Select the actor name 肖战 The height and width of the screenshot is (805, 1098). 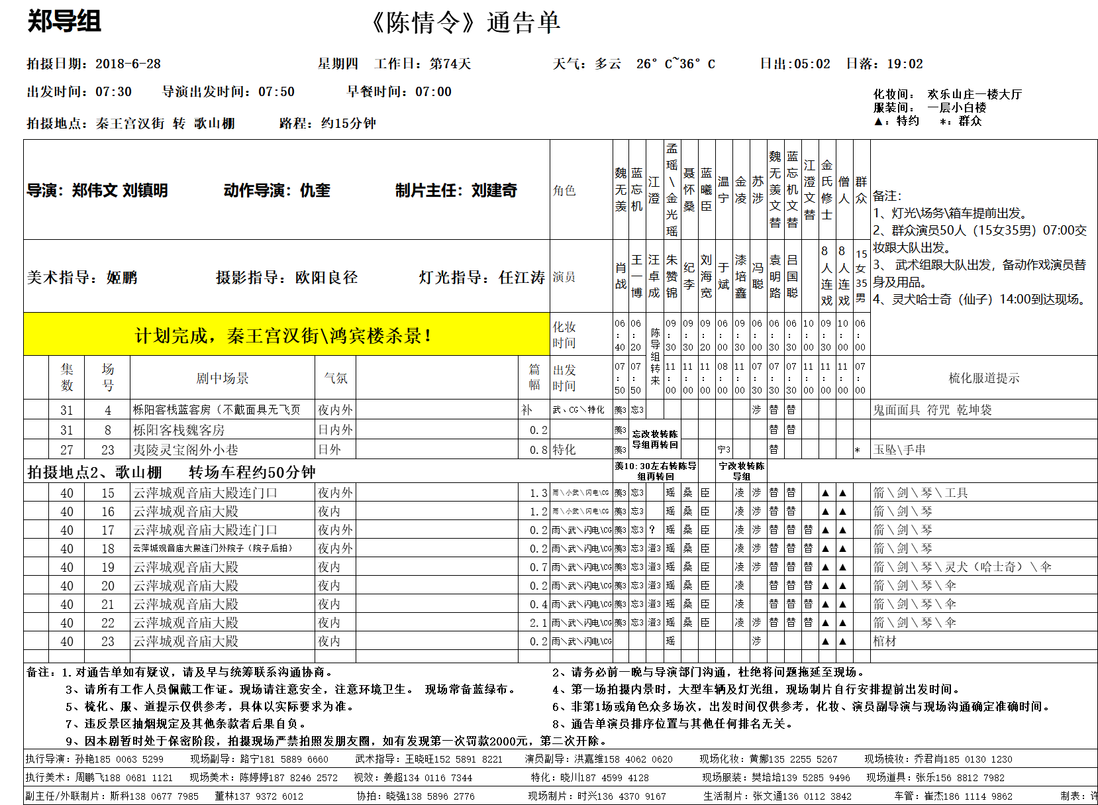[x=621, y=276]
